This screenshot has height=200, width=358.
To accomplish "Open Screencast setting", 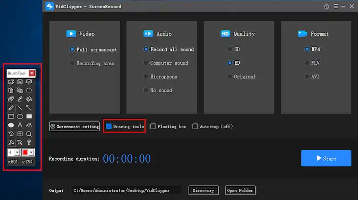I will [x=75, y=126].
